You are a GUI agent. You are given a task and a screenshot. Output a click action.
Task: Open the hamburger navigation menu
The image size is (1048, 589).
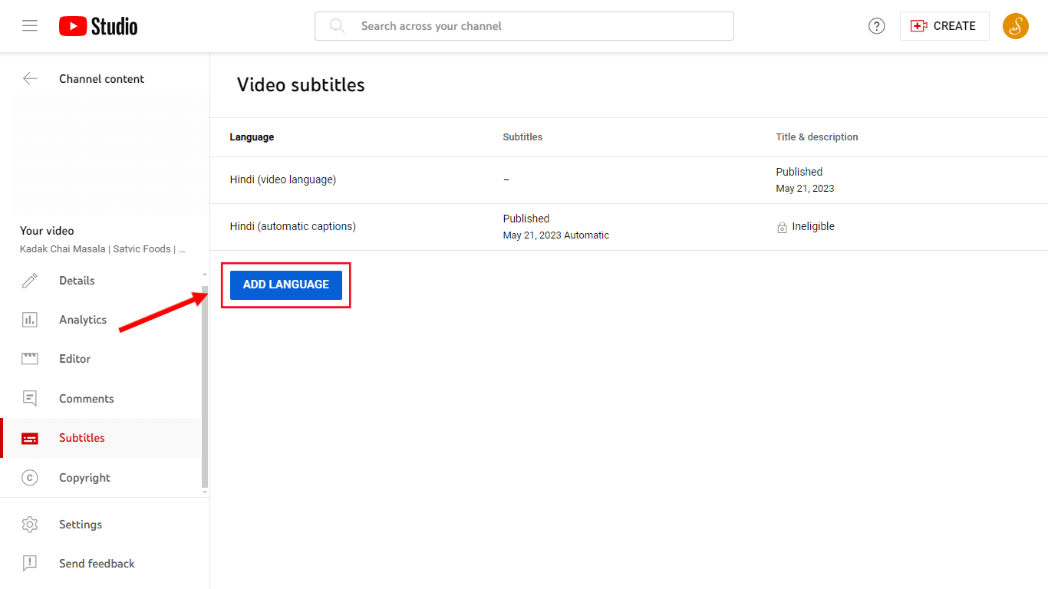tap(30, 25)
